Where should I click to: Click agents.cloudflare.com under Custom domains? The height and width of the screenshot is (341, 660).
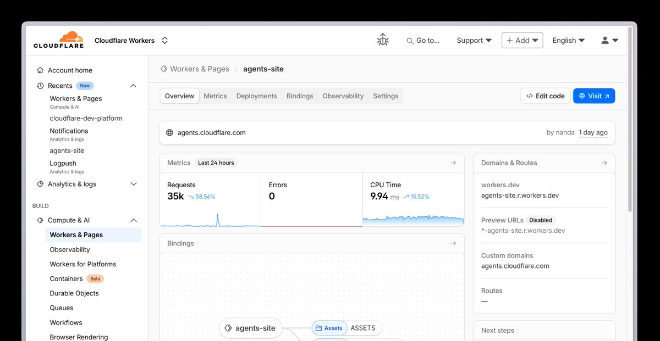tap(515, 266)
